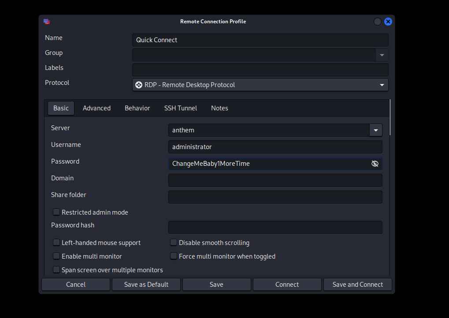This screenshot has height=318, width=449.
Task: Switch to the Advanced tab
Action: [96, 108]
